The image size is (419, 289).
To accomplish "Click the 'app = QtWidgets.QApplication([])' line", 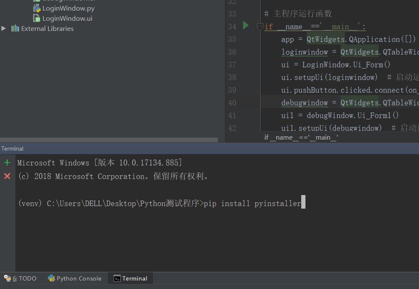I will tap(348, 39).
